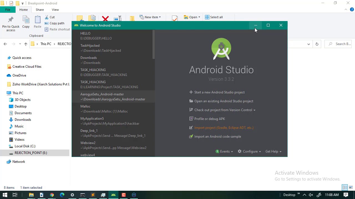Open the Quick Access Toolbar customize arrow
The height and width of the screenshot is (199, 355).
click(22, 3)
